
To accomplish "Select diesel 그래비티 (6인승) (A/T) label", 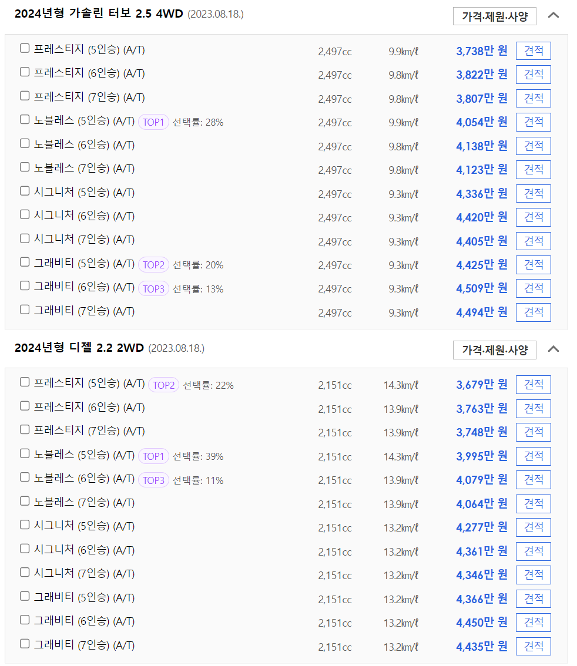I will pyautogui.click(x=84, y=621).
